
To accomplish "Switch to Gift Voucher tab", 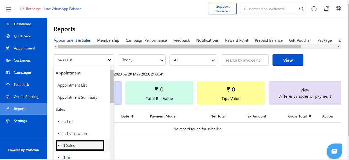I will pos(300,40).
